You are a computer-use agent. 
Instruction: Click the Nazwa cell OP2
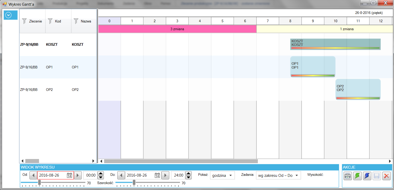75,90
